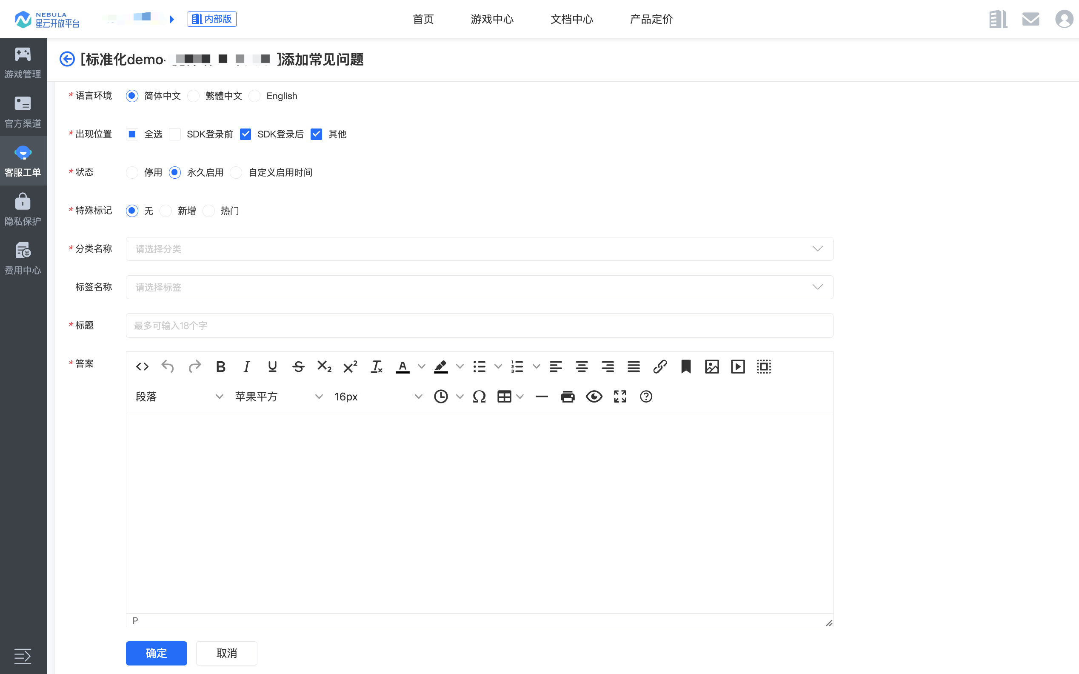Expand text color options arrow
The height and width of the screenshot is (674, 1079).
421,366
